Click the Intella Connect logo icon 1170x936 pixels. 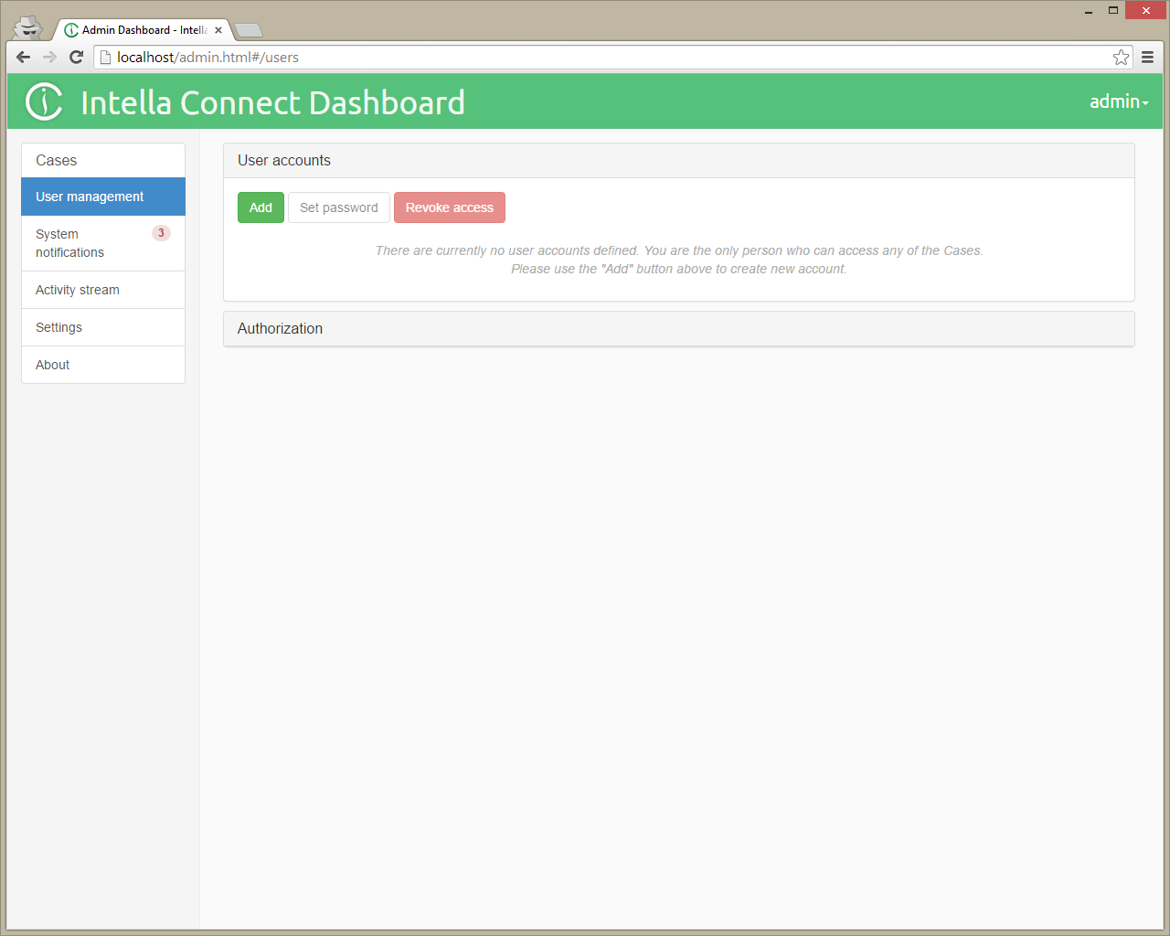44,101
